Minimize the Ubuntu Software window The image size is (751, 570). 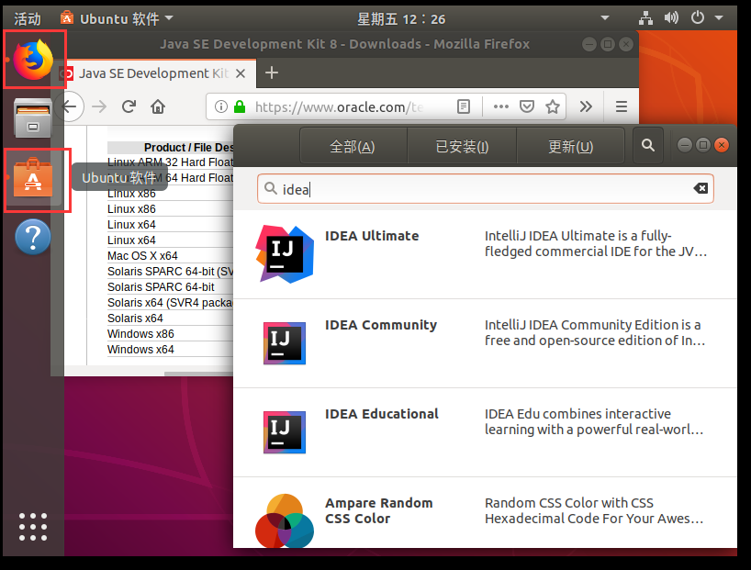[684, 145]
